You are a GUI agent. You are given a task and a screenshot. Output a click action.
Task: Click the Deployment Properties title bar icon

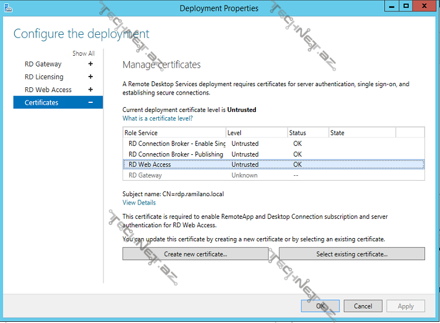[x=8, y=8]
